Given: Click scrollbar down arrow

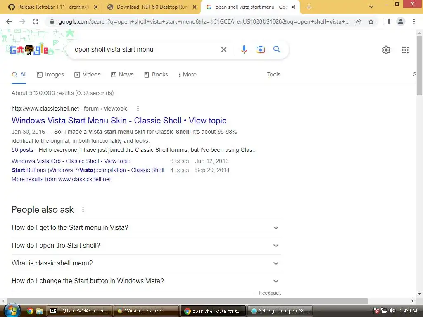Looking at the screenshot, I should [x=419, y=294].
